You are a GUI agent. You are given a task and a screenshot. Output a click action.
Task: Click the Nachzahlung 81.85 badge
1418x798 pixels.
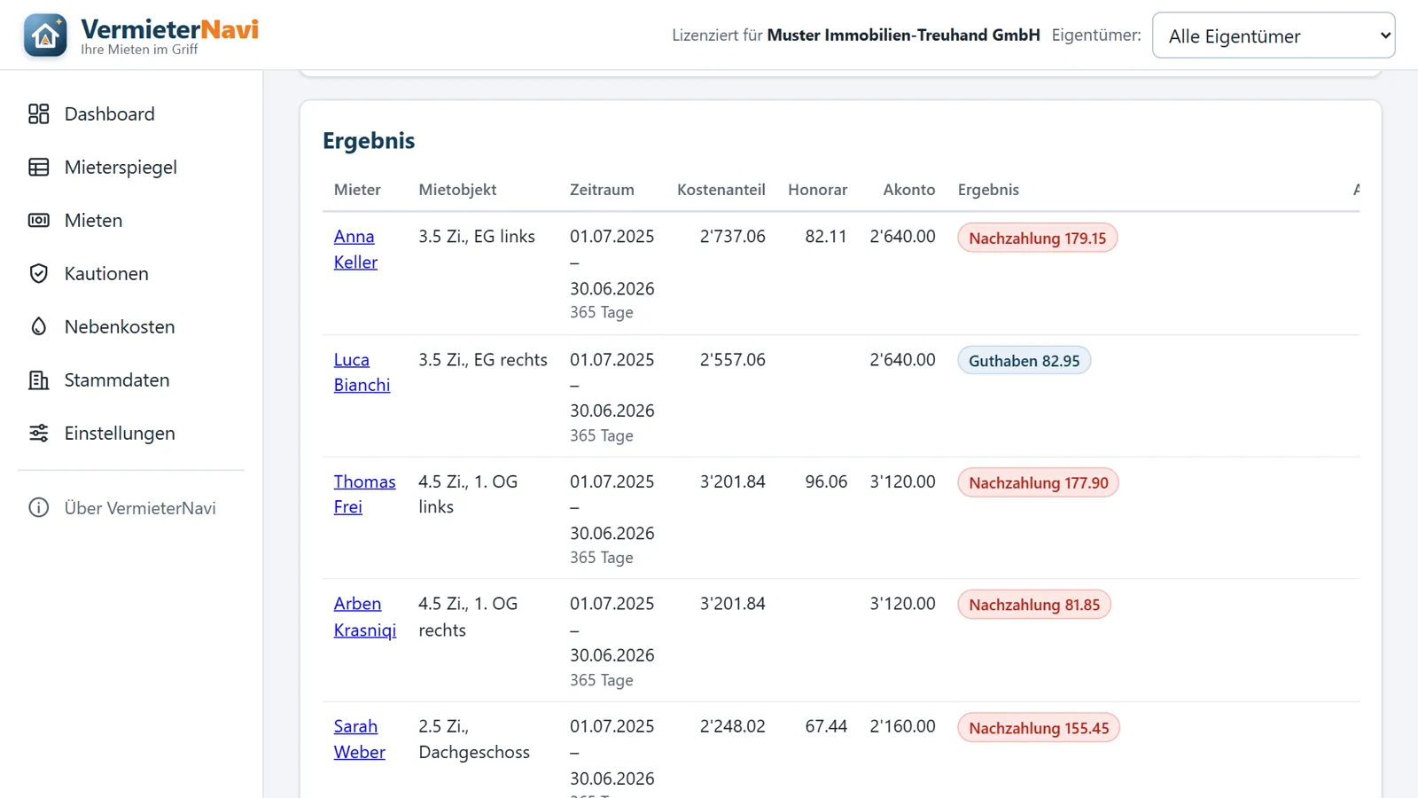[x=1034, y=605]
